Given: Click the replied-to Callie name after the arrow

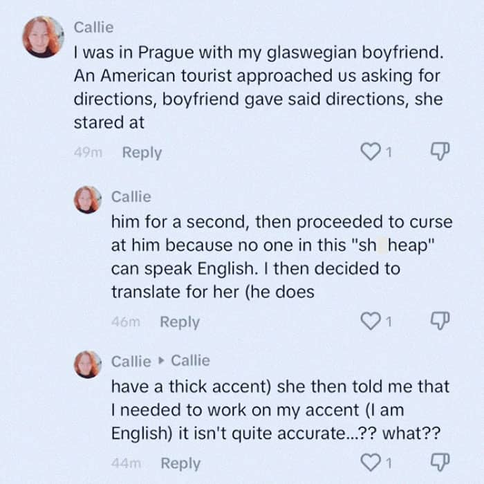Looking at the screenshot, I should [x=190, y=361].
